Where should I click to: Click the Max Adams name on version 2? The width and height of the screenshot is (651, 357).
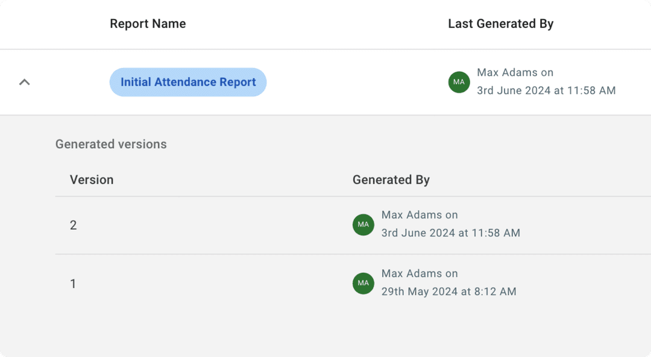click(412, 215)
